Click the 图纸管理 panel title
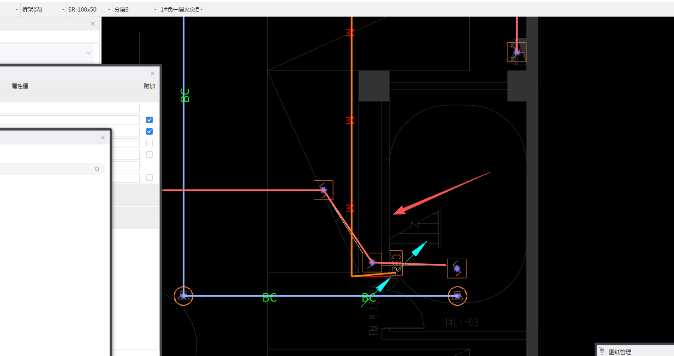Viewport: 674px width, 356px height. pos(620,352)
